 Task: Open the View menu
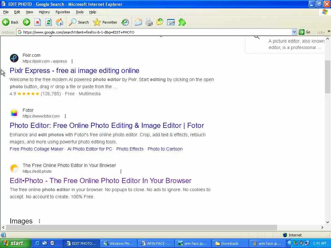tap(29, 12)
